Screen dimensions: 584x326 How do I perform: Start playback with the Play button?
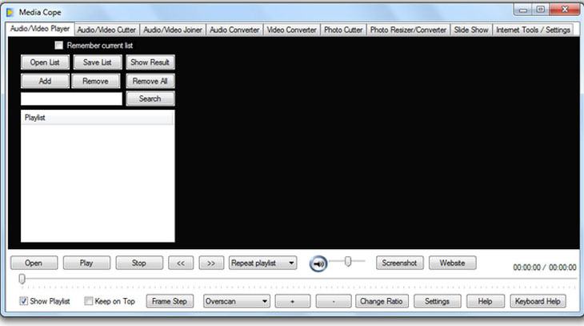point(86,263)
